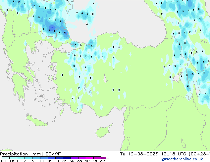Click the '0.5' legend scale label

(12, 161)
